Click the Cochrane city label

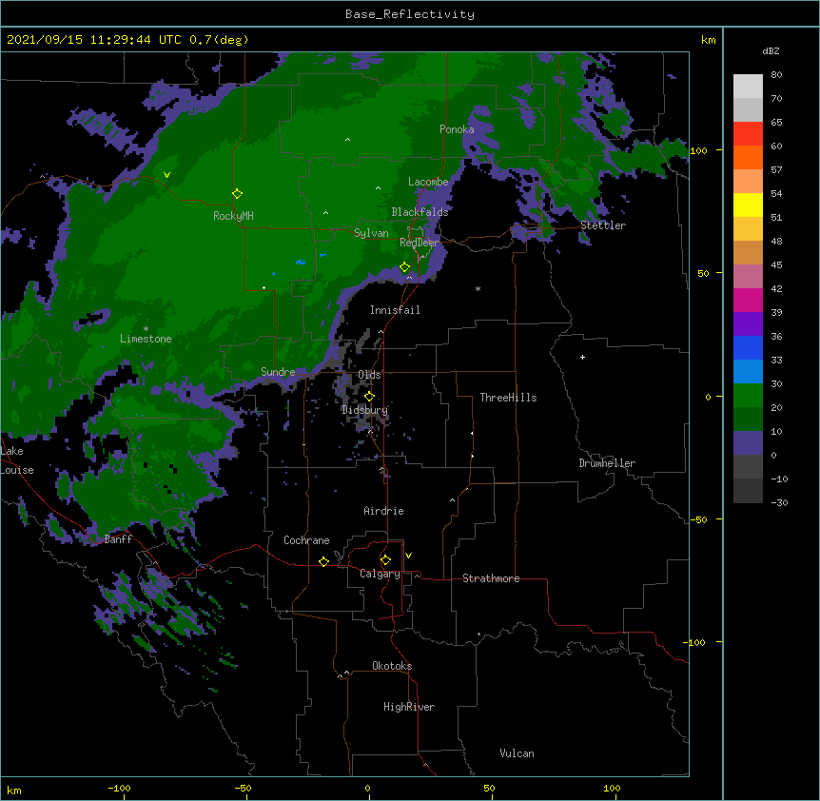[306, 540]
